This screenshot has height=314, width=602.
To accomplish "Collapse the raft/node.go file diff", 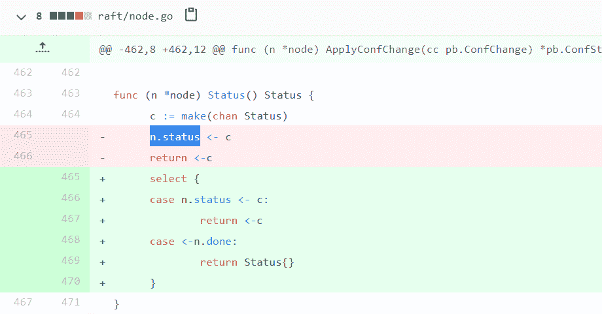I will (x=22, y=16).
